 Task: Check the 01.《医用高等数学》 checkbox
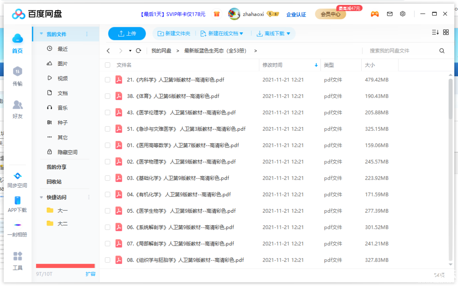pyautogui.click(x=107, y=145)
